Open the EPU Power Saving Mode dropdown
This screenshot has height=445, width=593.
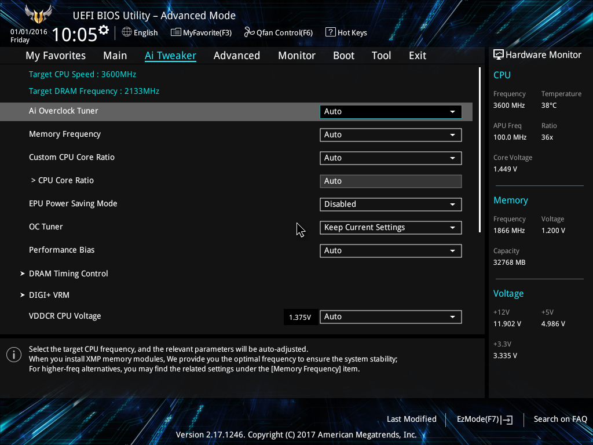(x=391, y=205)
